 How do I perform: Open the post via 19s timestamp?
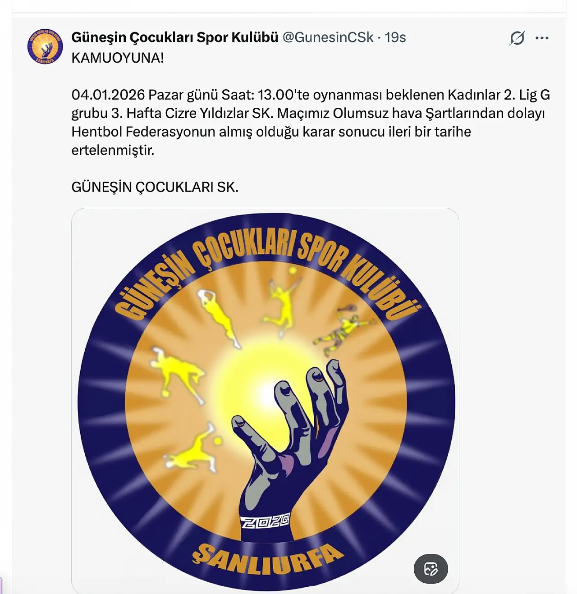(395, 37)
